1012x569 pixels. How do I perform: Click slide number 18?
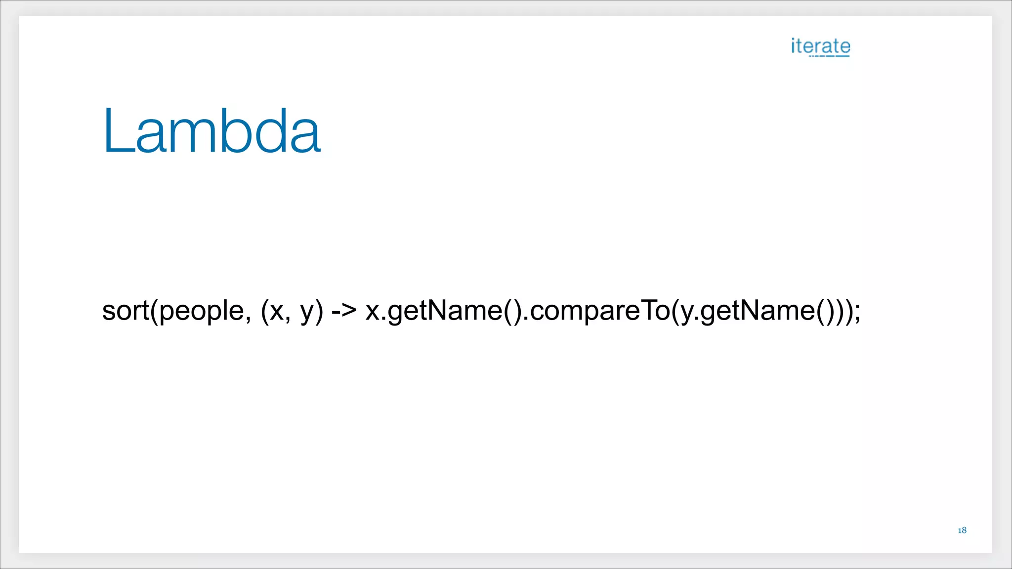click(x=962, y=530)
